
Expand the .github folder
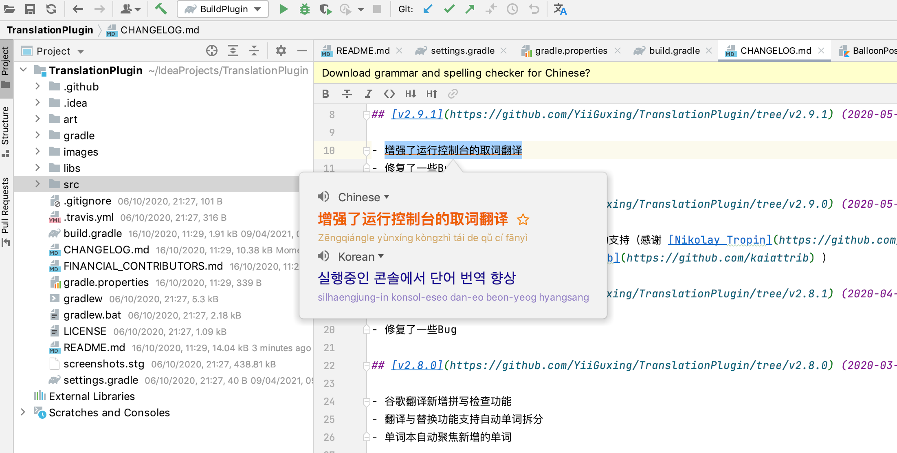click(37, 86)
